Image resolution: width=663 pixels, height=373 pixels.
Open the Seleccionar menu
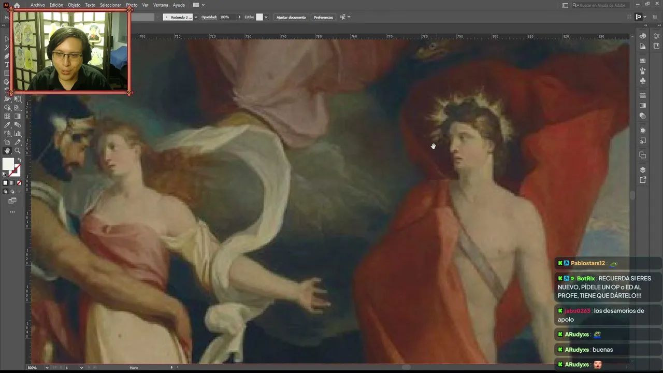click(x=110, y=5)
